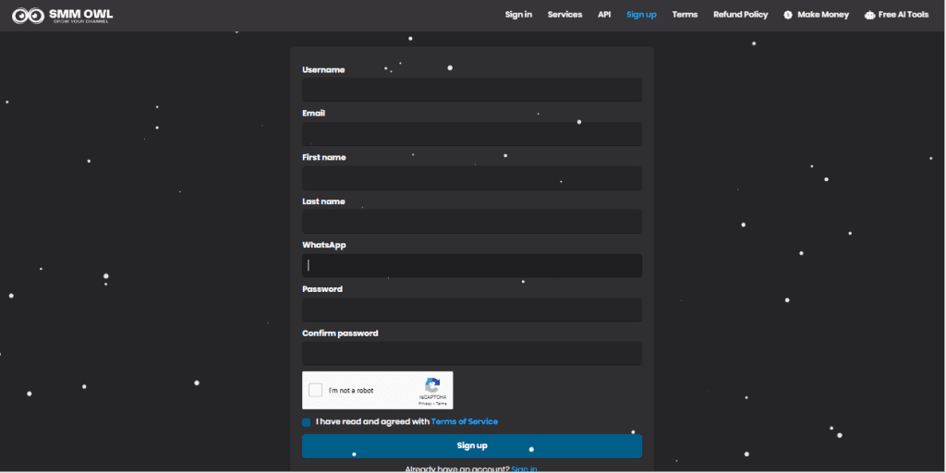Go to the Services page
946x473 pixels.
coord(564,15)
